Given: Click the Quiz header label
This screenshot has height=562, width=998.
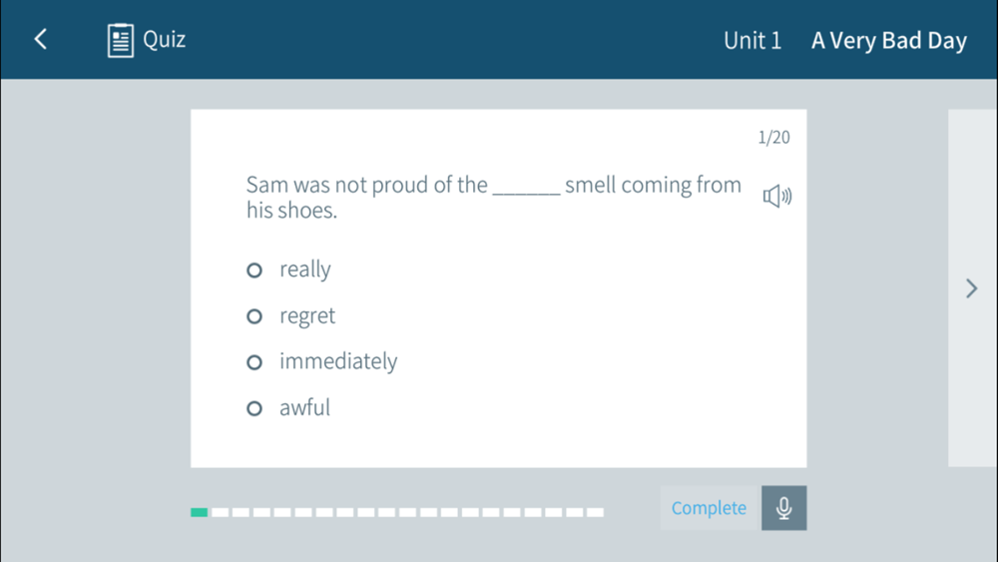Looking at the screenshot, I should coord(165,40).
